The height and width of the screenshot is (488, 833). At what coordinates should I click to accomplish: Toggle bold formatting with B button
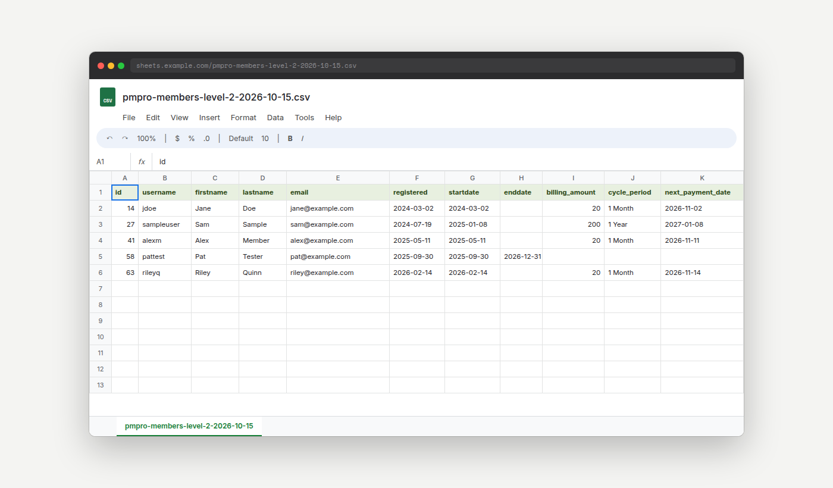290,139
